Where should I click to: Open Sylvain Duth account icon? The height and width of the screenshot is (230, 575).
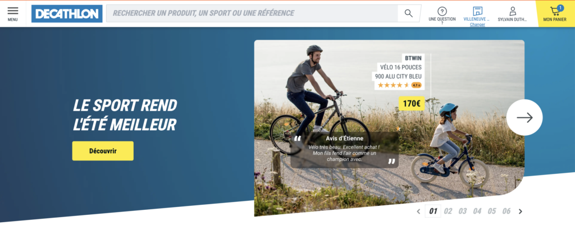(x=513, y=11)
